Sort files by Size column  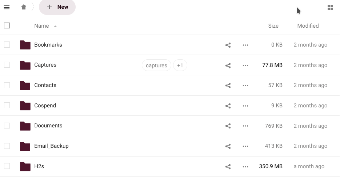point(273,26)
